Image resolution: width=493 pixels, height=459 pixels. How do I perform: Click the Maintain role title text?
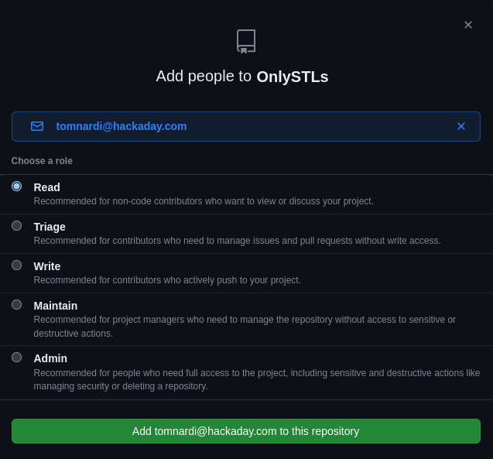point(56,306)
